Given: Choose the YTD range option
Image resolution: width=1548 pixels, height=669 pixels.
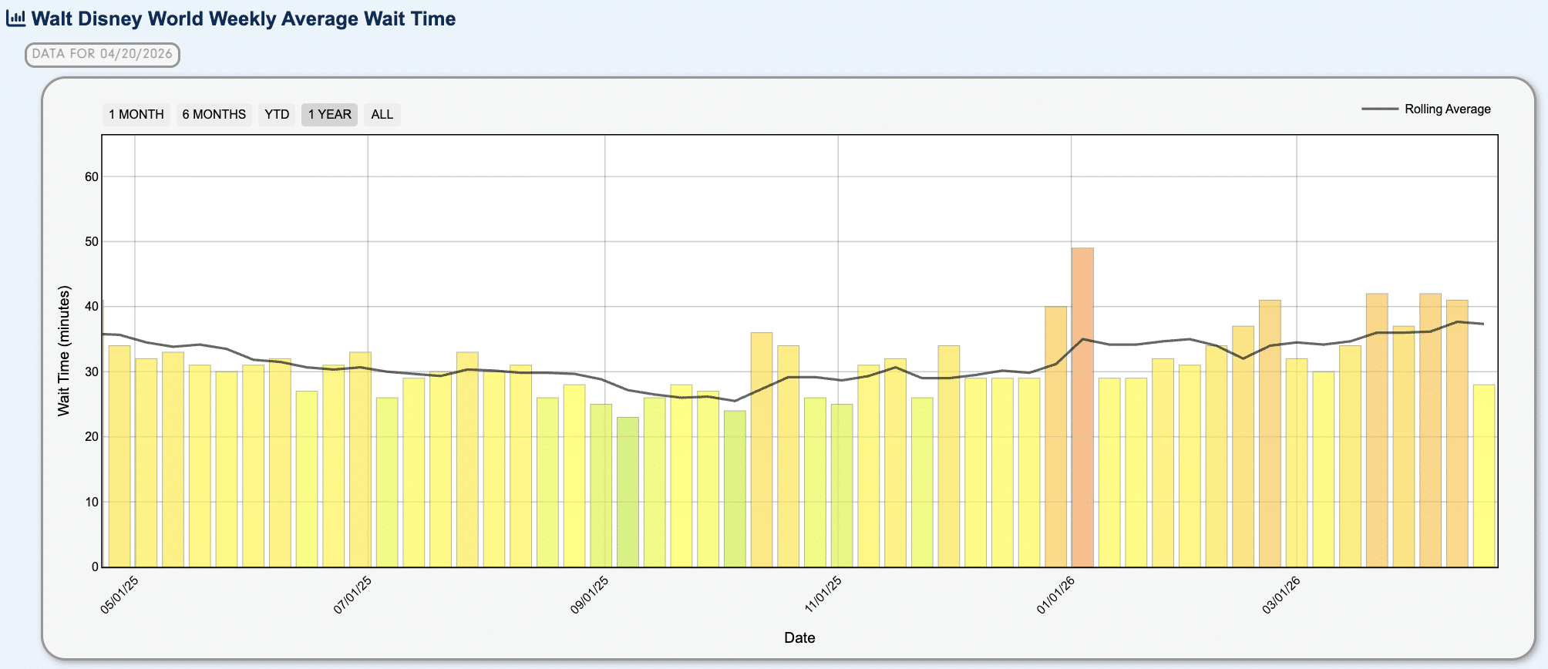Looking at the screenshot, I should pyautogui.click(x=277, y=114).
